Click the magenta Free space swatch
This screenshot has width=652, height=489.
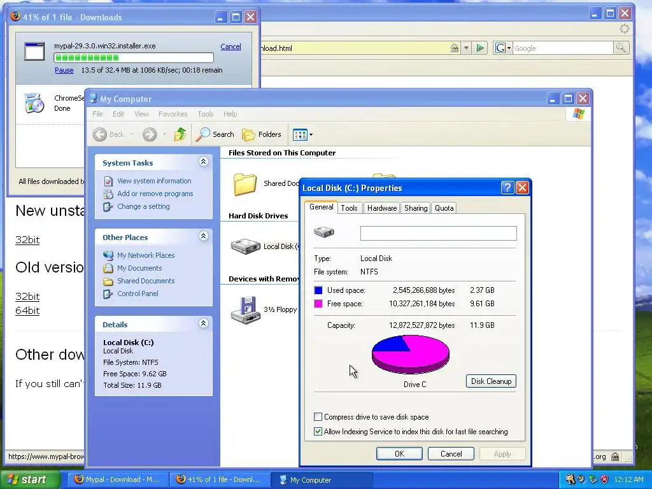click(318, 304)
